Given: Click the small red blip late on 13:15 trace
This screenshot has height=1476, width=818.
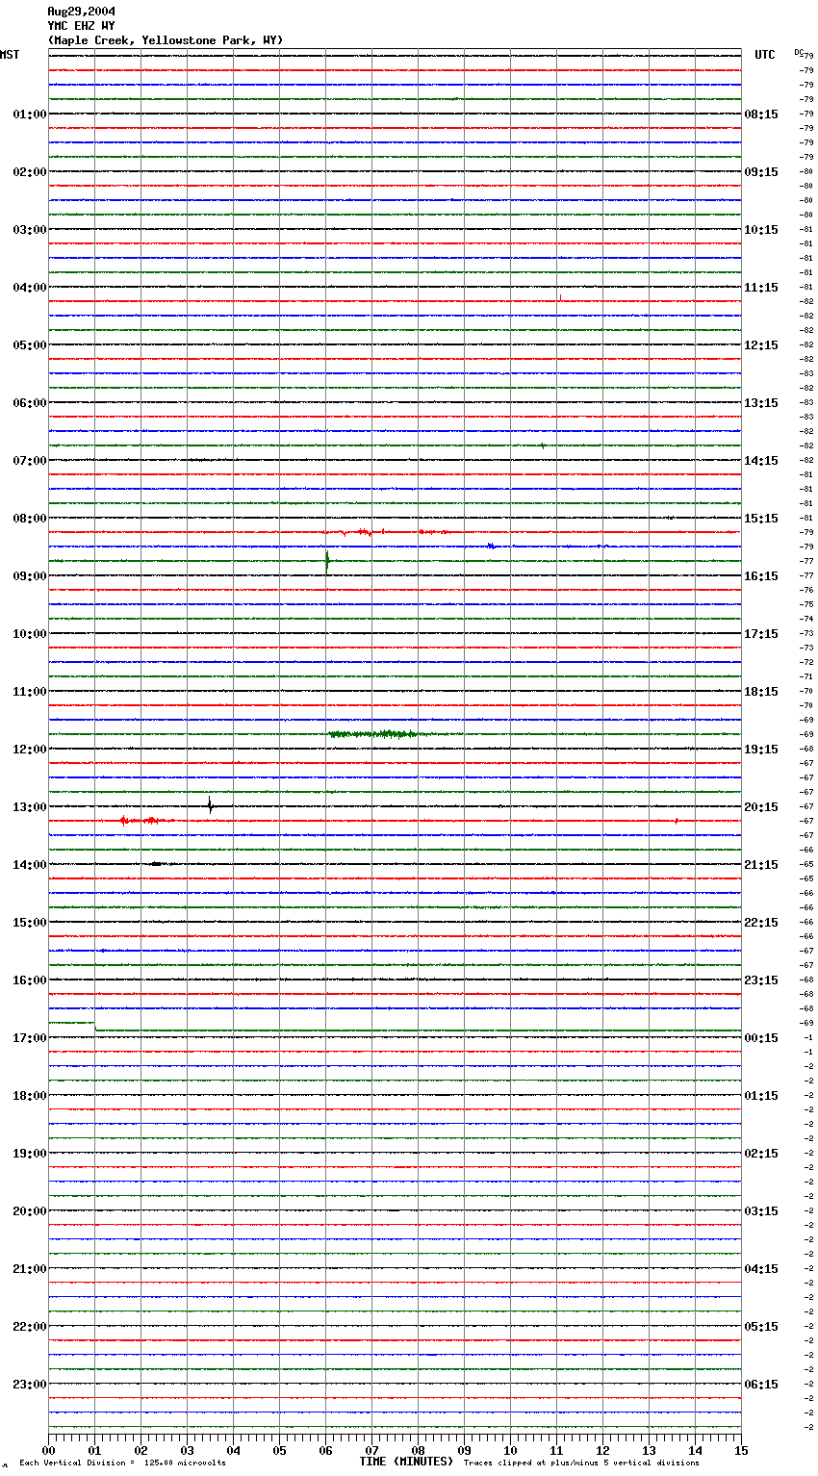Looking at the screenshot, I should [677, 821].
